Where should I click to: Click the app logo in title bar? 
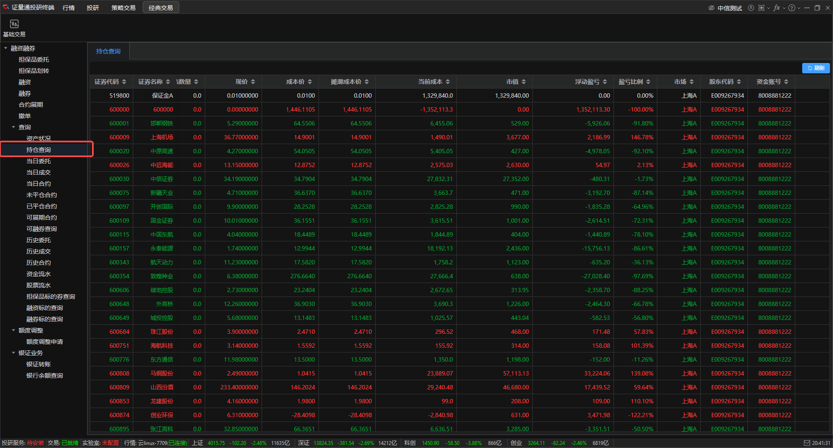(6, 7)
